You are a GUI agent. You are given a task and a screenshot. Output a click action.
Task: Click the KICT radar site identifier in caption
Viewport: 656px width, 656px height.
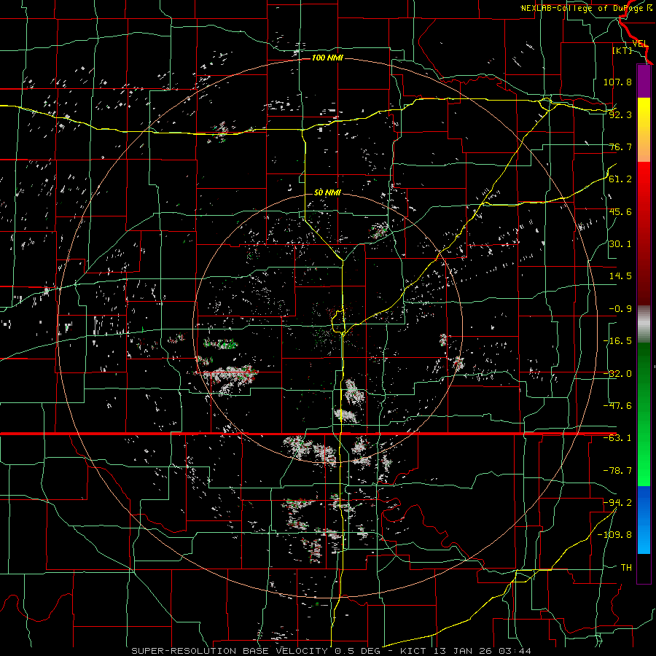tap(413, 651)
